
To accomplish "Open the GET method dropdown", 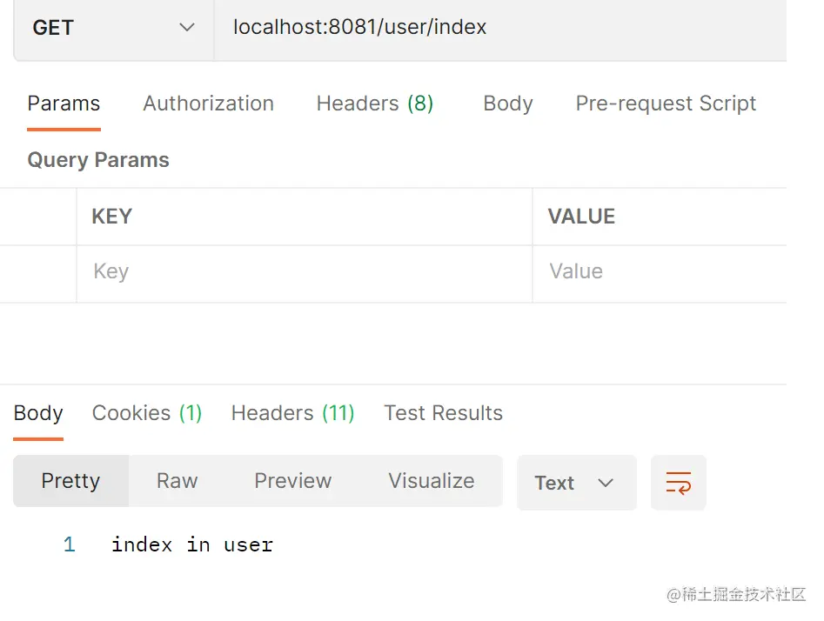I will 113,28.
